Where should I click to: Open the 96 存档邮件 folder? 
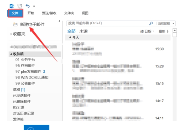point(25,66)
